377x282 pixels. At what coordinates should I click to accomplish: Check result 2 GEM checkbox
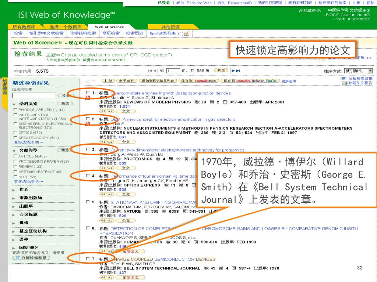click(x=88, y=119)
